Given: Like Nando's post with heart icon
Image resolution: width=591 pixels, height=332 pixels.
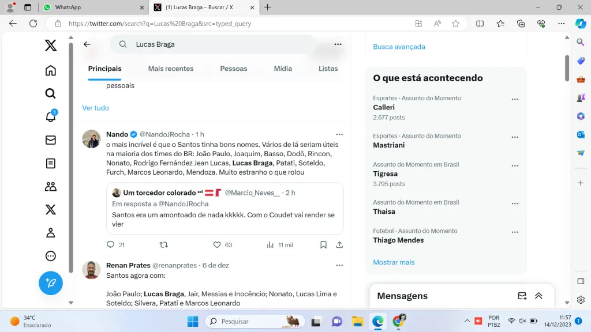Looking at the screenshot, I should click(217, 245).
